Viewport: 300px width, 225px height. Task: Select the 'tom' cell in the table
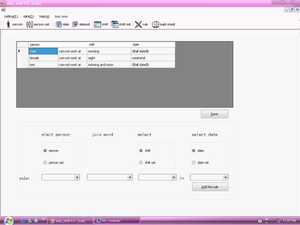(x=43, y=64)
